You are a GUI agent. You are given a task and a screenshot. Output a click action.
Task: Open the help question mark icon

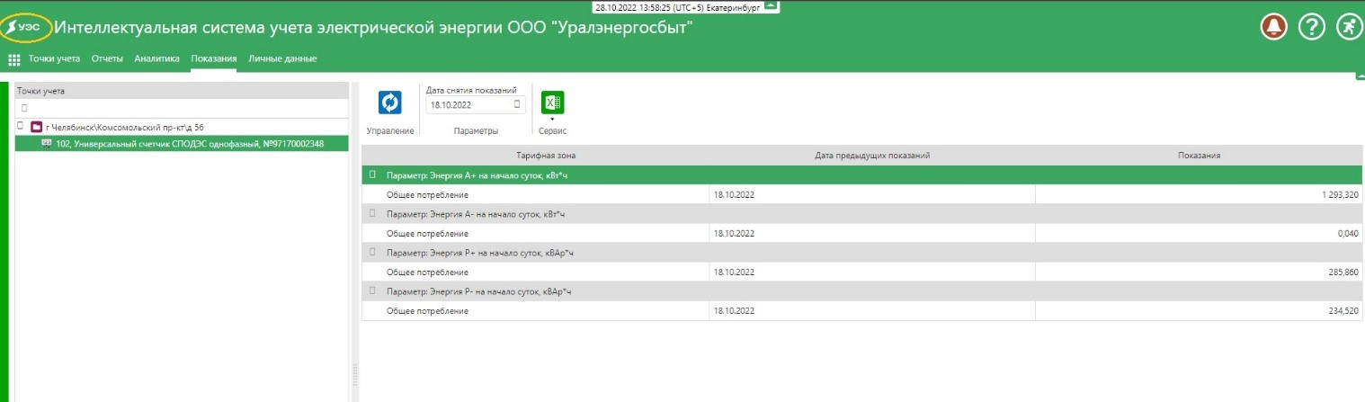point(1312,27)
